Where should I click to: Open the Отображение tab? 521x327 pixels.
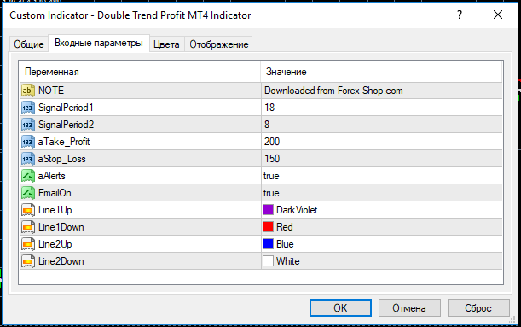(x=218, y=44)
